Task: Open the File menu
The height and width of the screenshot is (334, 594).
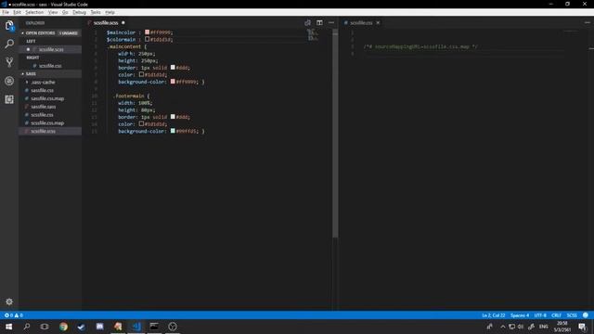Action: click(6, 12)
